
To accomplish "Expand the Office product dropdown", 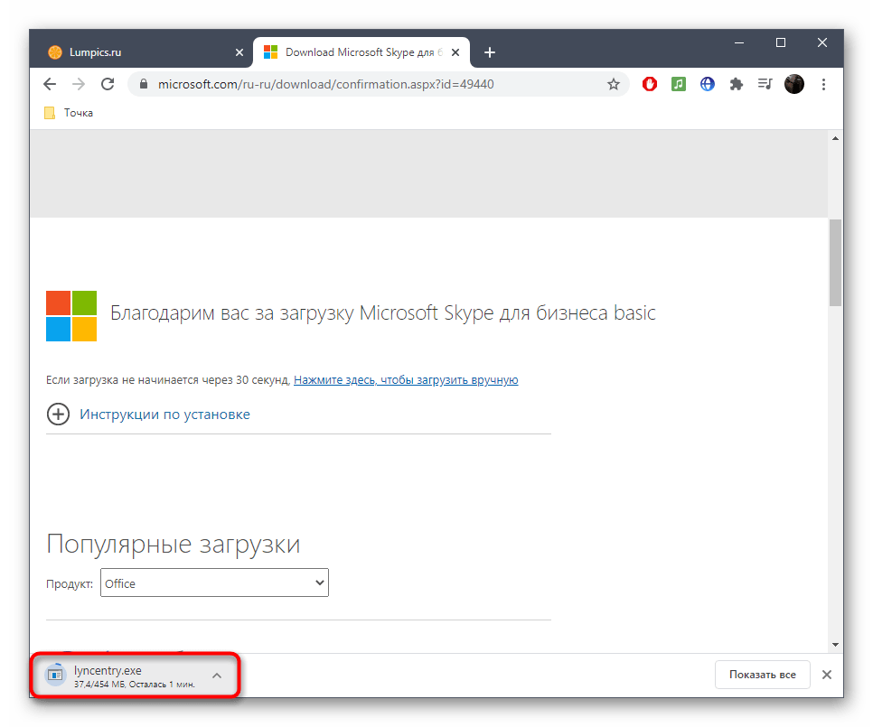I will pos(214,583).
